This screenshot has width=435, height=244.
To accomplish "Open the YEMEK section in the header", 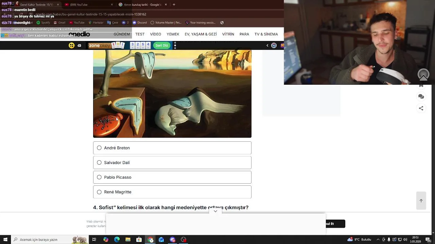I will click(x=173, y=34).
